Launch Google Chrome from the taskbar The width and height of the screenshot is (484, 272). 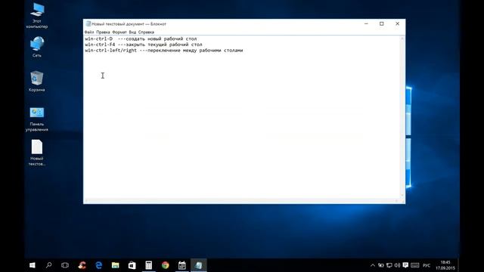(x=165, y=265)
